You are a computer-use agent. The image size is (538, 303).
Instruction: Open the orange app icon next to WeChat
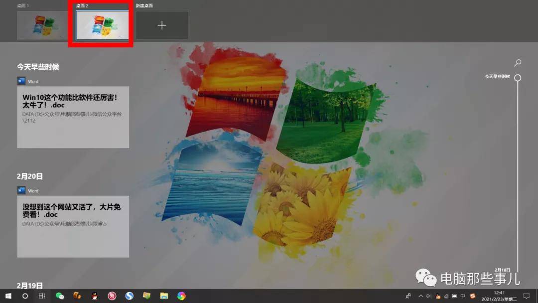[77, 296]
